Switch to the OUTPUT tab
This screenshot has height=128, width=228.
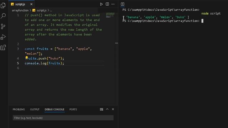click(35, 110)
